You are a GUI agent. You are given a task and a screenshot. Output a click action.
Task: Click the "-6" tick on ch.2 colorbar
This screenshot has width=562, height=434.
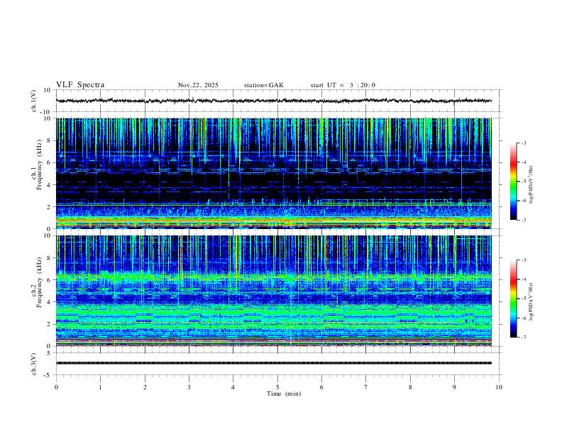tap(523, 318)
